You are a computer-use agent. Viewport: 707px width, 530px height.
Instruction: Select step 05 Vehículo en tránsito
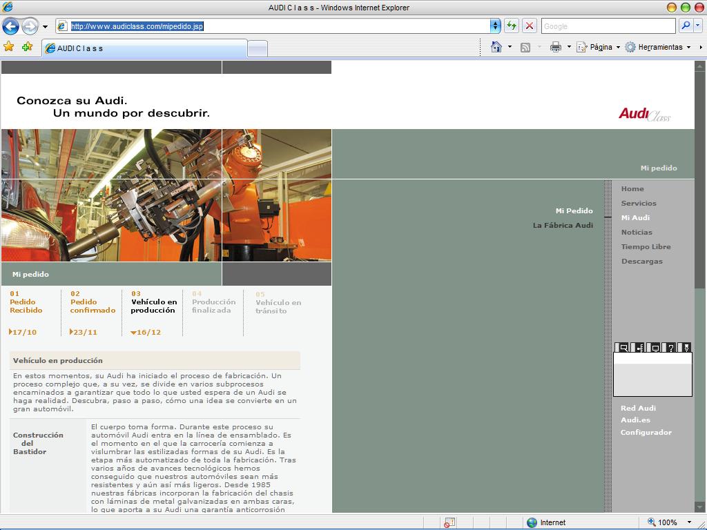point(278,303)
